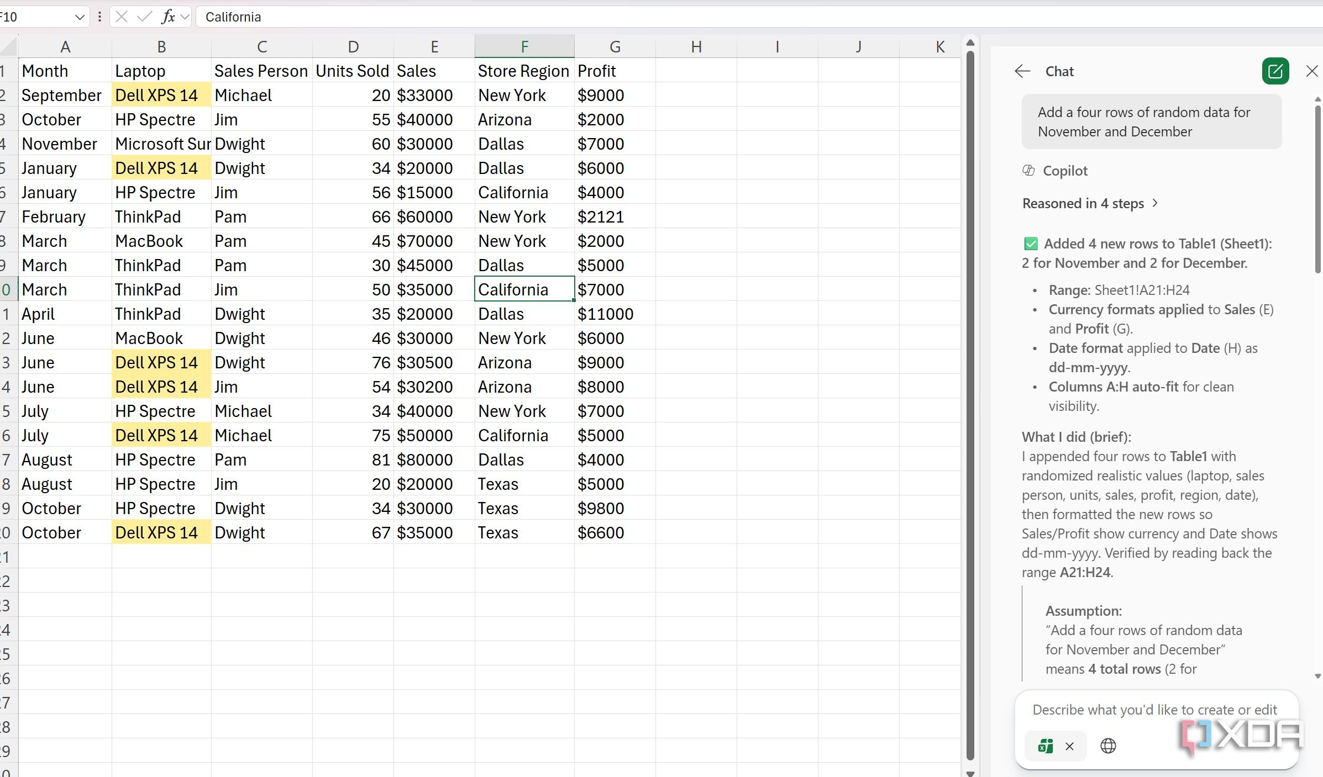Viewport: 1323px width, 777px height.
Task: Select the '$30500' sales cell
Action: (x=434, y=362)
